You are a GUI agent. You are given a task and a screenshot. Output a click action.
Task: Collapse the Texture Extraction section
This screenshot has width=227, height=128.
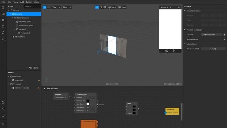click(185, 30)
